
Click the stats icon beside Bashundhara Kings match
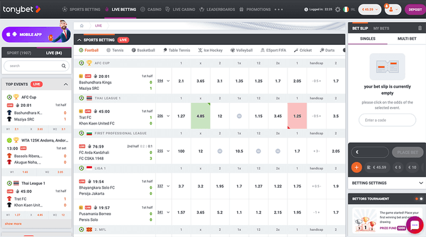click(x=81, y=76)
